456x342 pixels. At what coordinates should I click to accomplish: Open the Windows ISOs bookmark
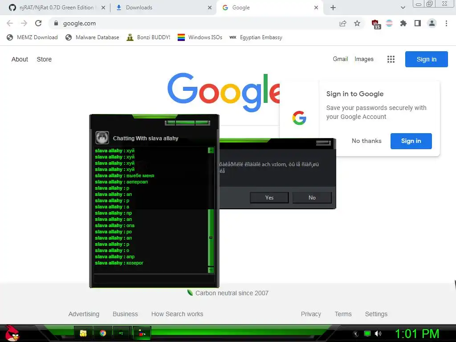click(200, 37)
